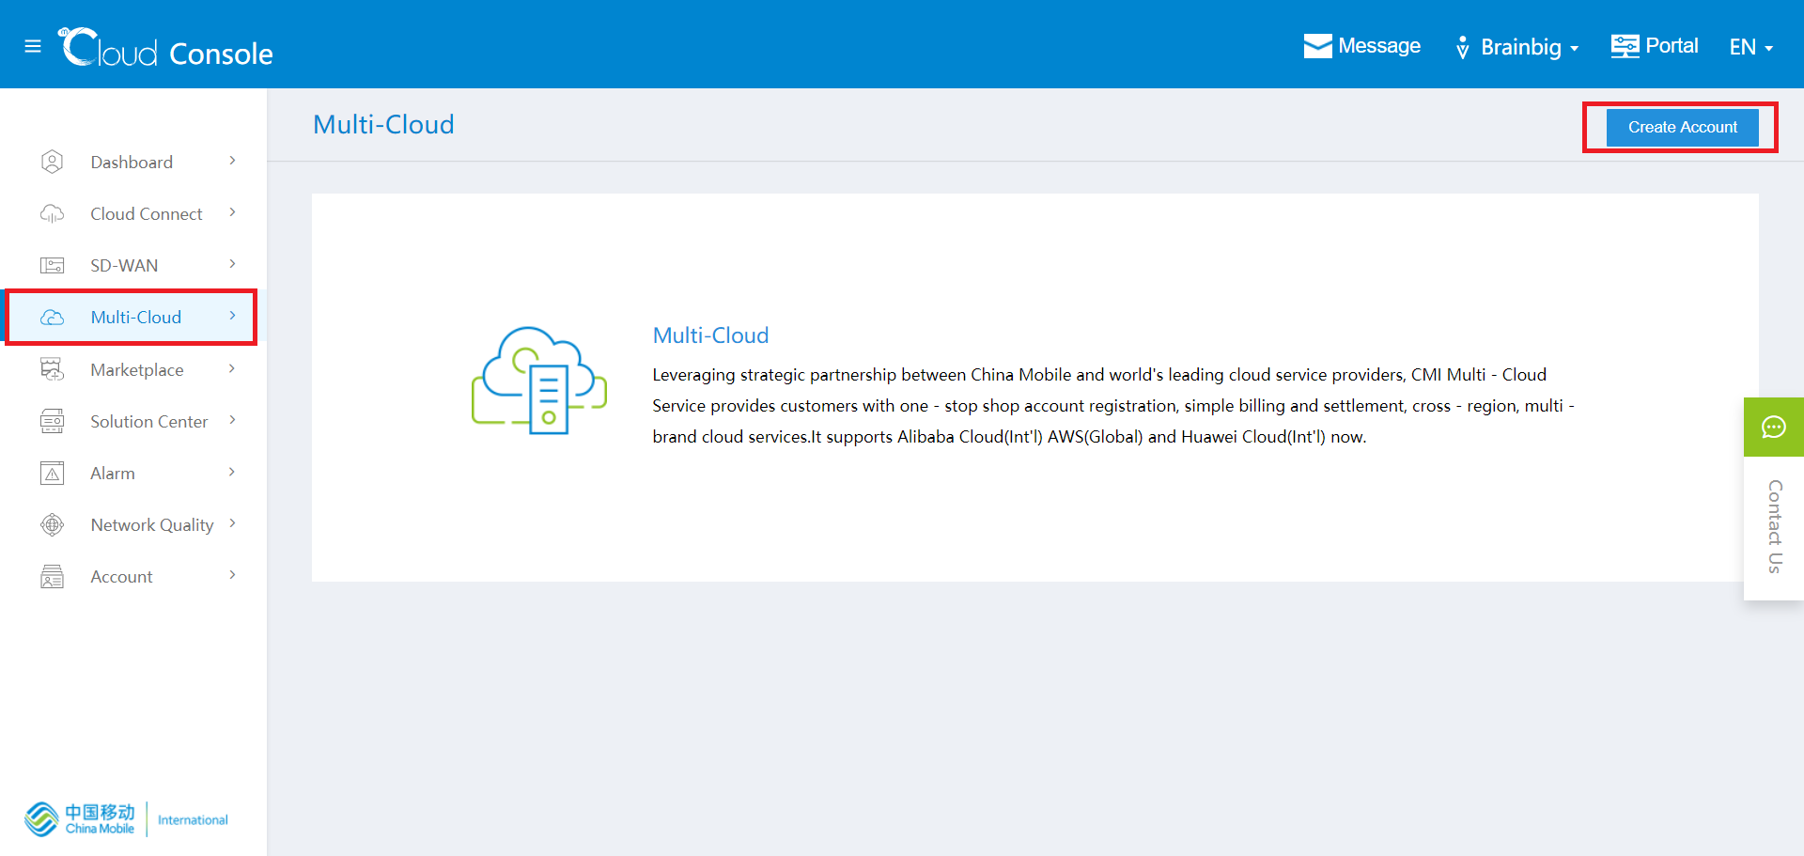Click the SD-WAN sidebar icon
The image size is (1804, 856).
(x=53, y=266)
